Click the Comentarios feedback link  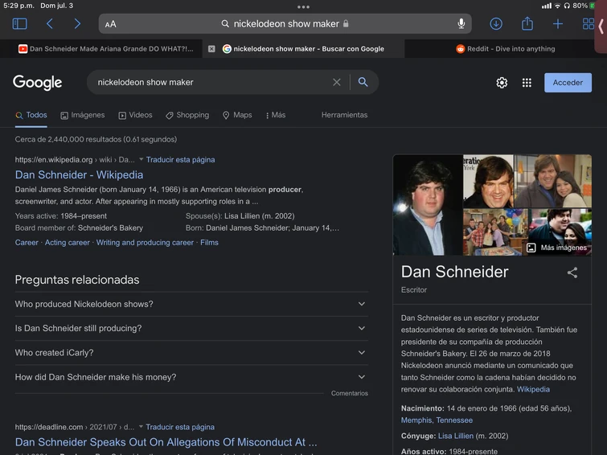coord(349,393)
